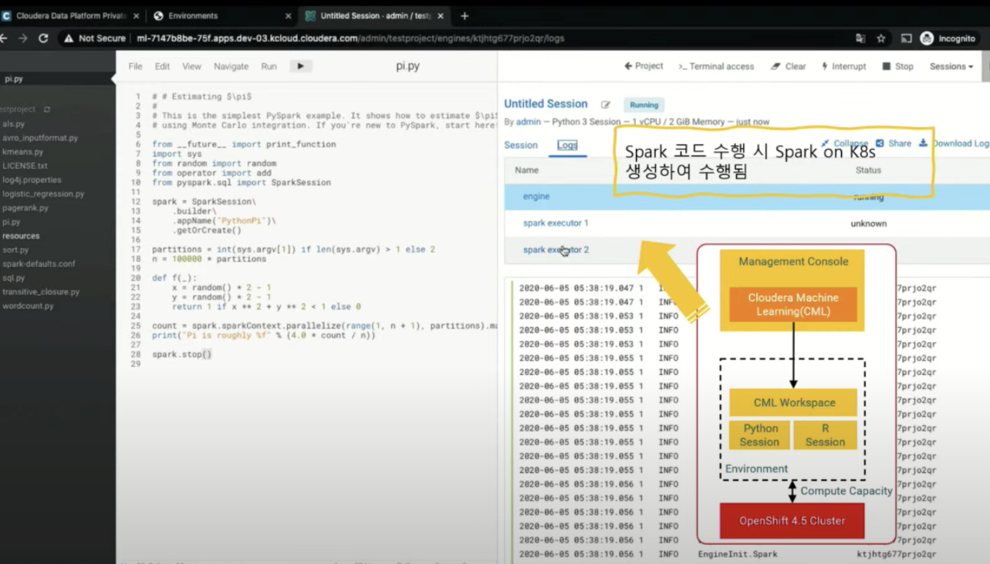
Task: Open the Incognito profile icon
Action: pos(927,39)
